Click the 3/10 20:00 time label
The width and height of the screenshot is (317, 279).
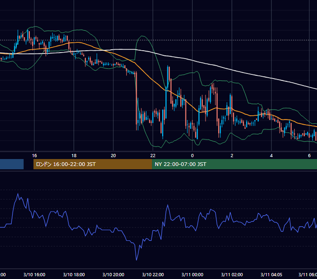(113, 275)
